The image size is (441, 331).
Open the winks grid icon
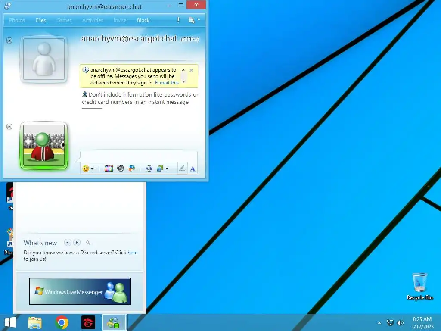109,169
